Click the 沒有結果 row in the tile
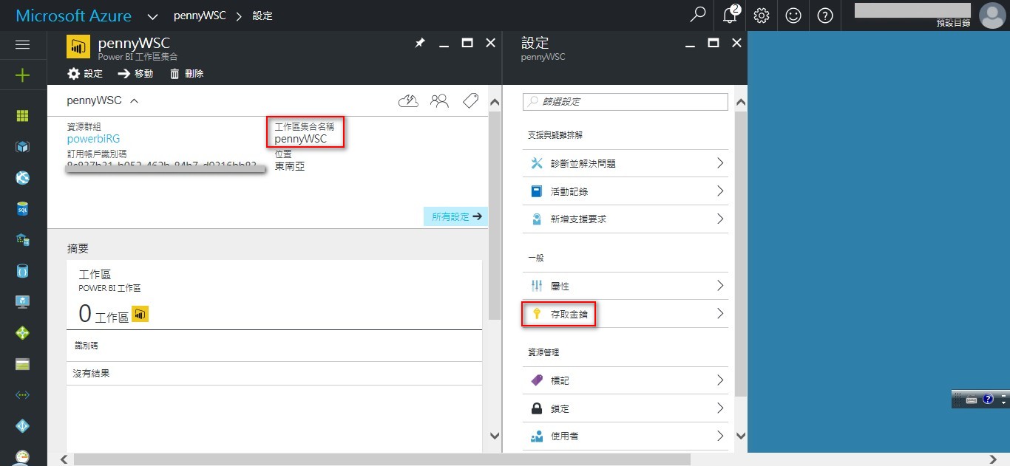The width and height of the screenshot is (1010, 466). [x=274, y=374]
